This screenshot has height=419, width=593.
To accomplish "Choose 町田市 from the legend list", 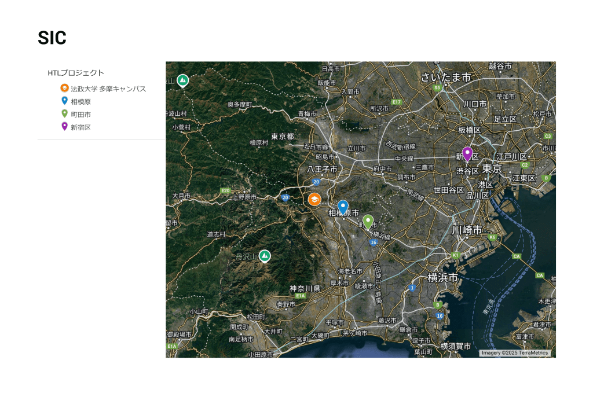I will (80, 115).
